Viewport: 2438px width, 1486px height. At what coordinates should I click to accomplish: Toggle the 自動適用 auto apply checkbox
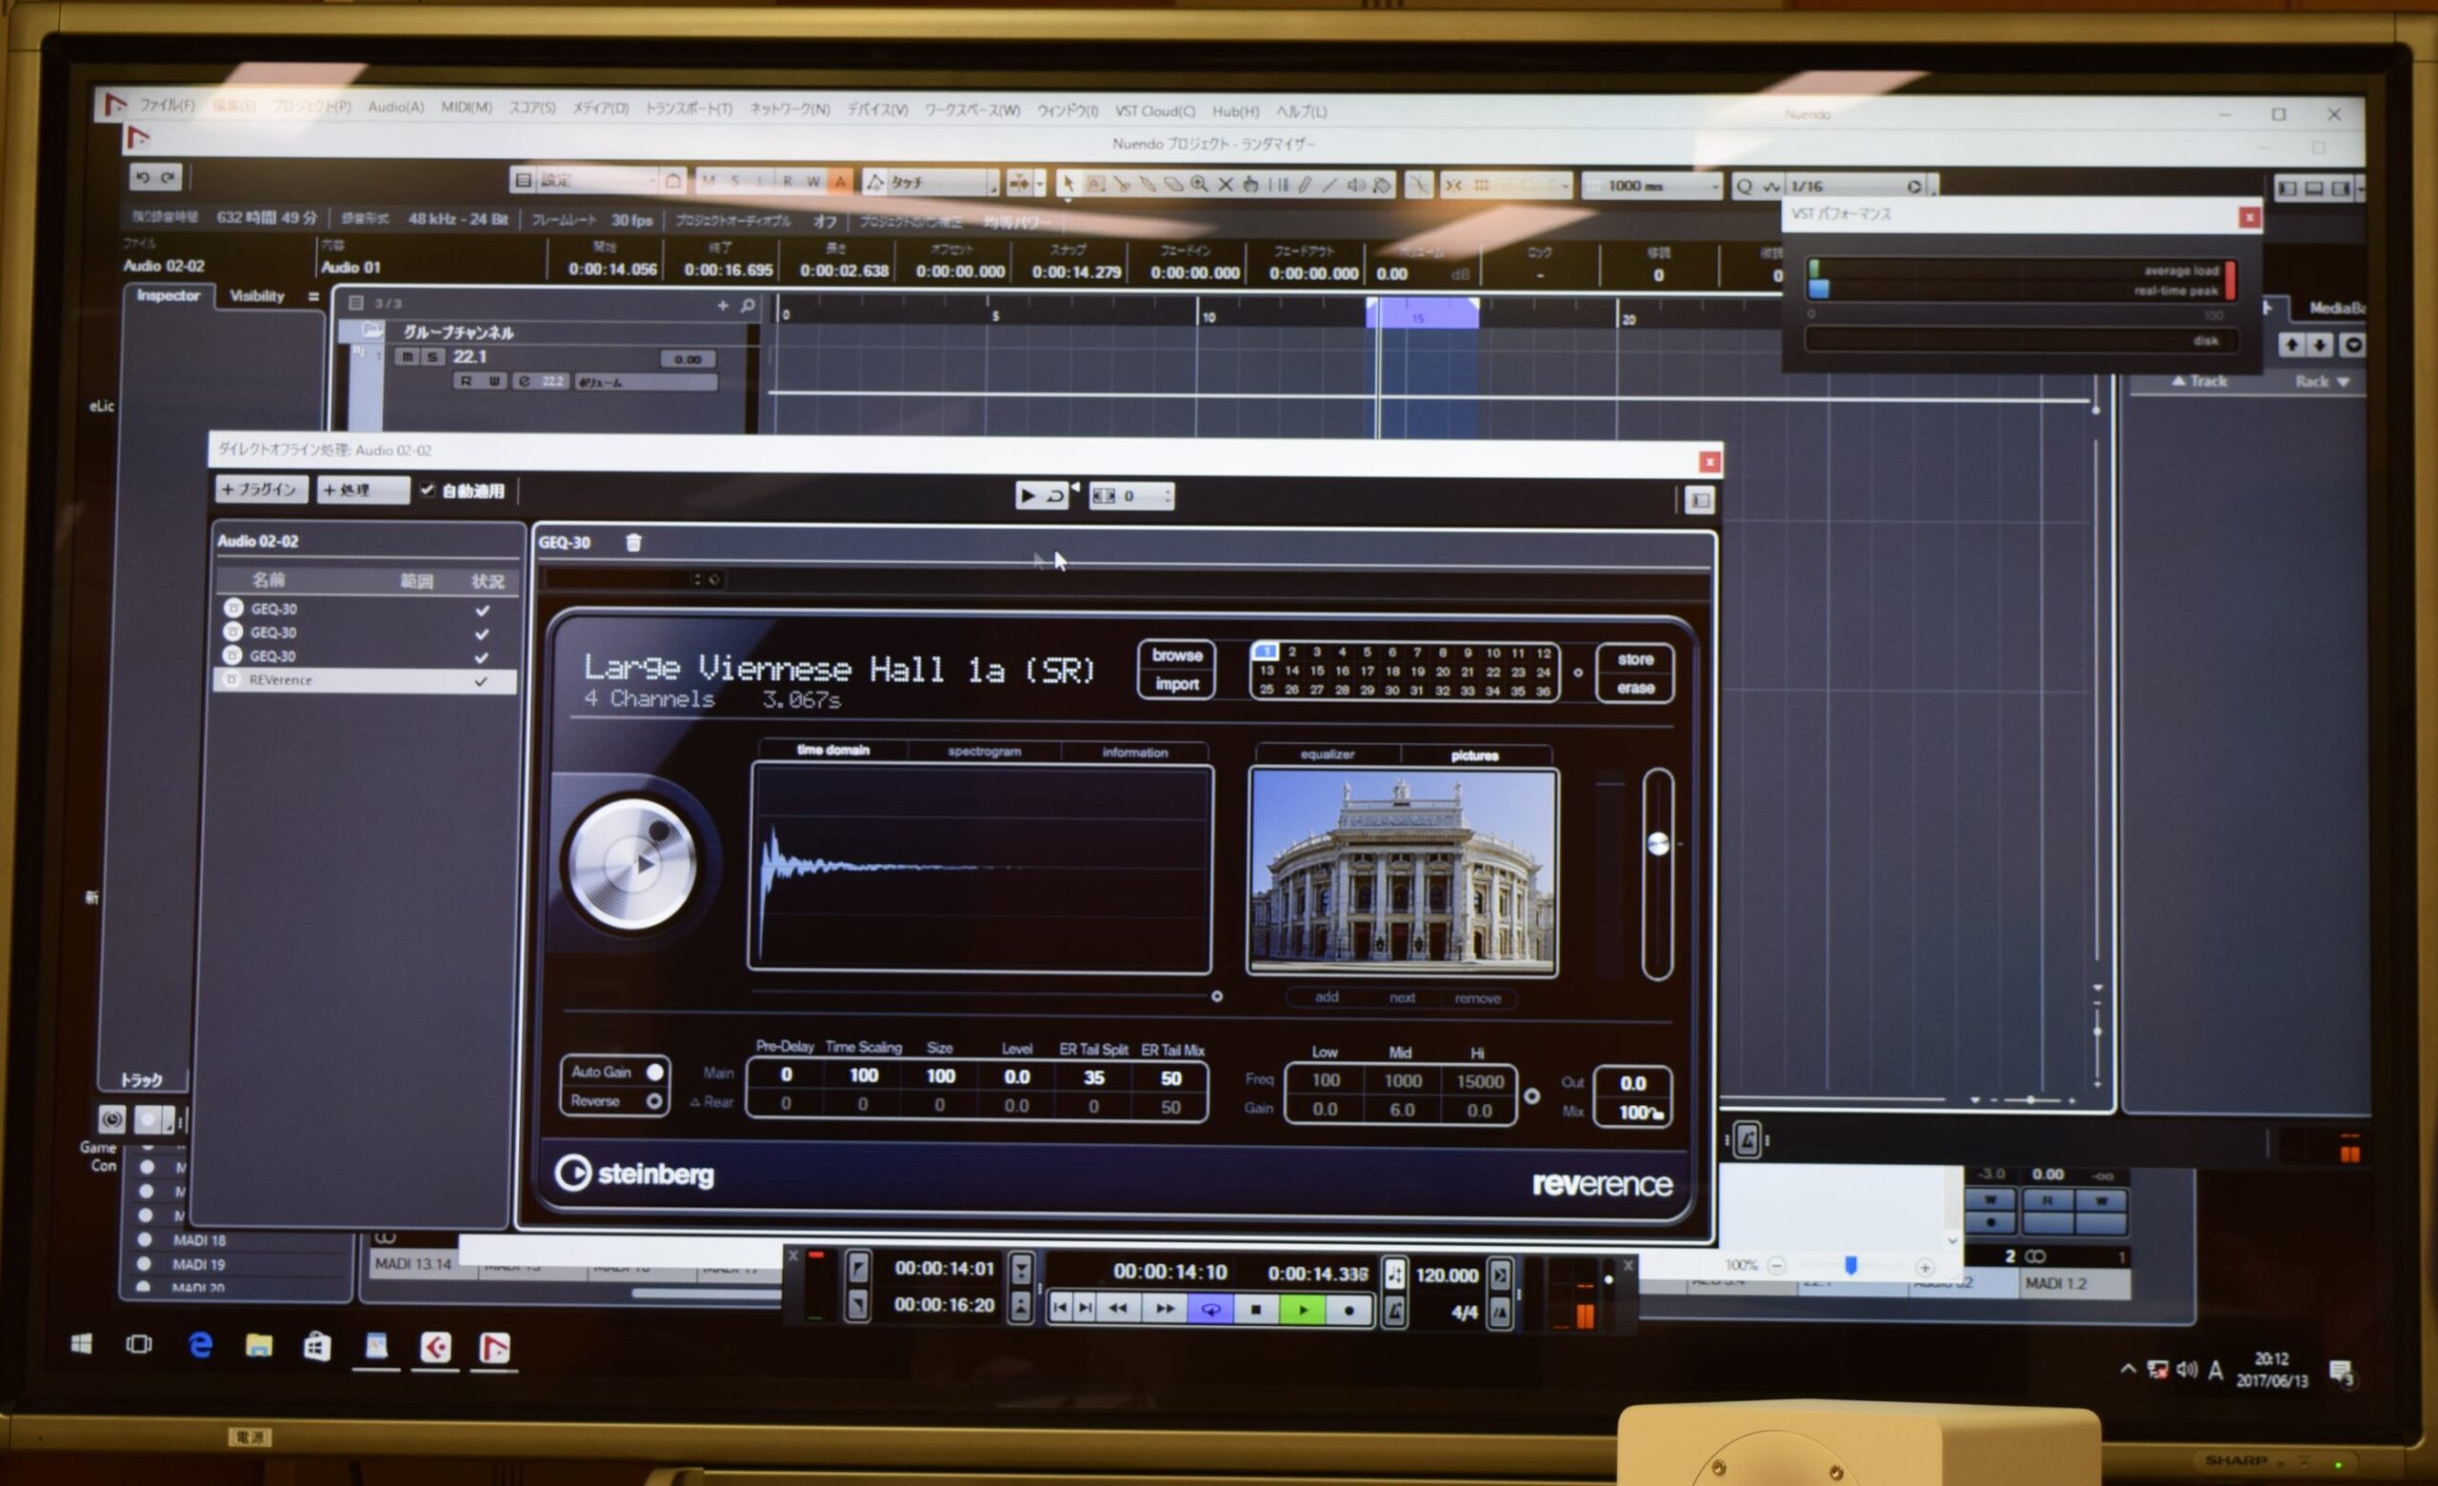428,490
